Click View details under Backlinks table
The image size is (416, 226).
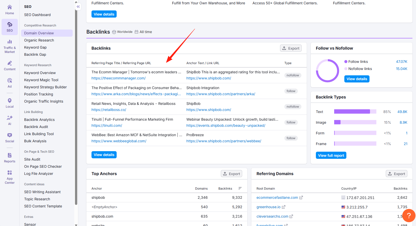104,155
